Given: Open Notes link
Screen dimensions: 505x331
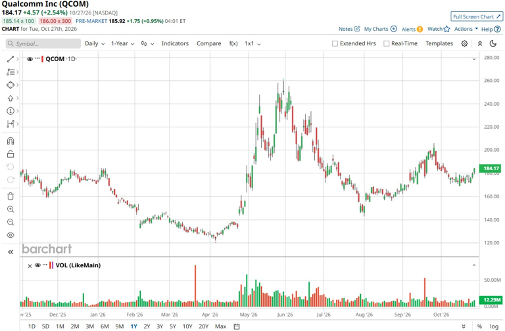Looking at the screenshot, I should point(349,29).
